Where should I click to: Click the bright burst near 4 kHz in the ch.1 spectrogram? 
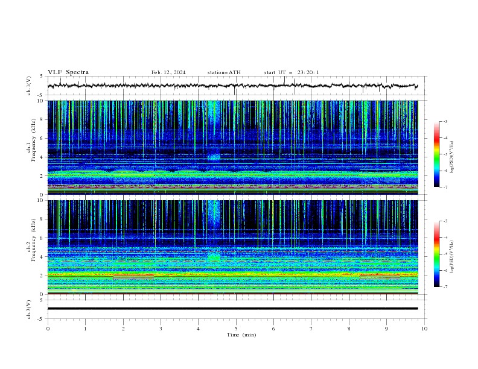pyautogui.click(x=214, y=157)
